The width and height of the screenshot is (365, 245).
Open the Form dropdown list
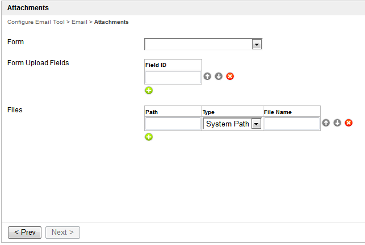[257, 45]
